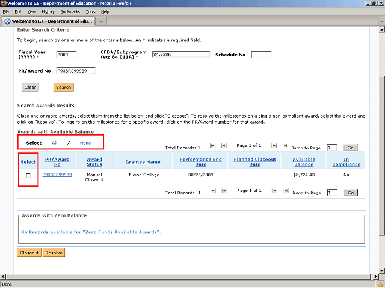Open PR/Award number P938R099939 link
This screenshot has width=385, height=288.
click(57, 175)
